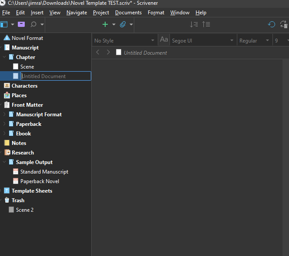Open the Edit menu
Image resolution: width=289 pixels, height=256 pixels.
[20, 13]
